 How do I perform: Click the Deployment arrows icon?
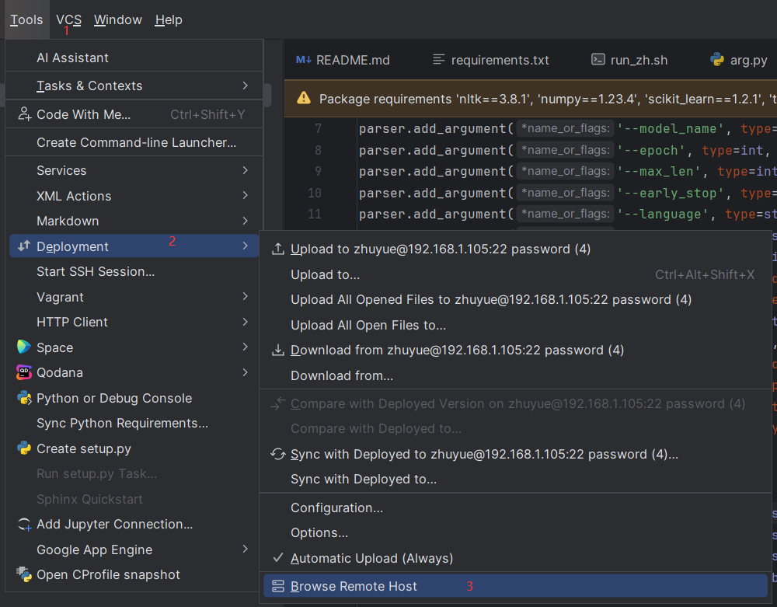[x=24, y=246]
